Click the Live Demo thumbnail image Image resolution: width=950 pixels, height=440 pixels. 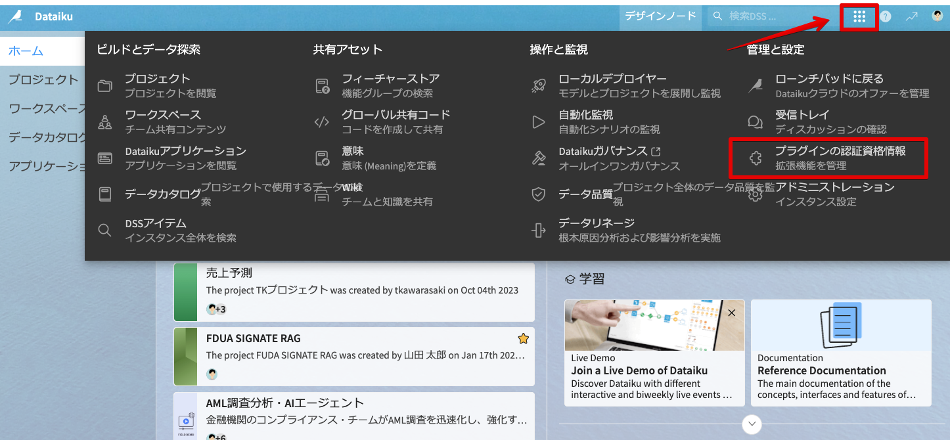click(654, 325)
